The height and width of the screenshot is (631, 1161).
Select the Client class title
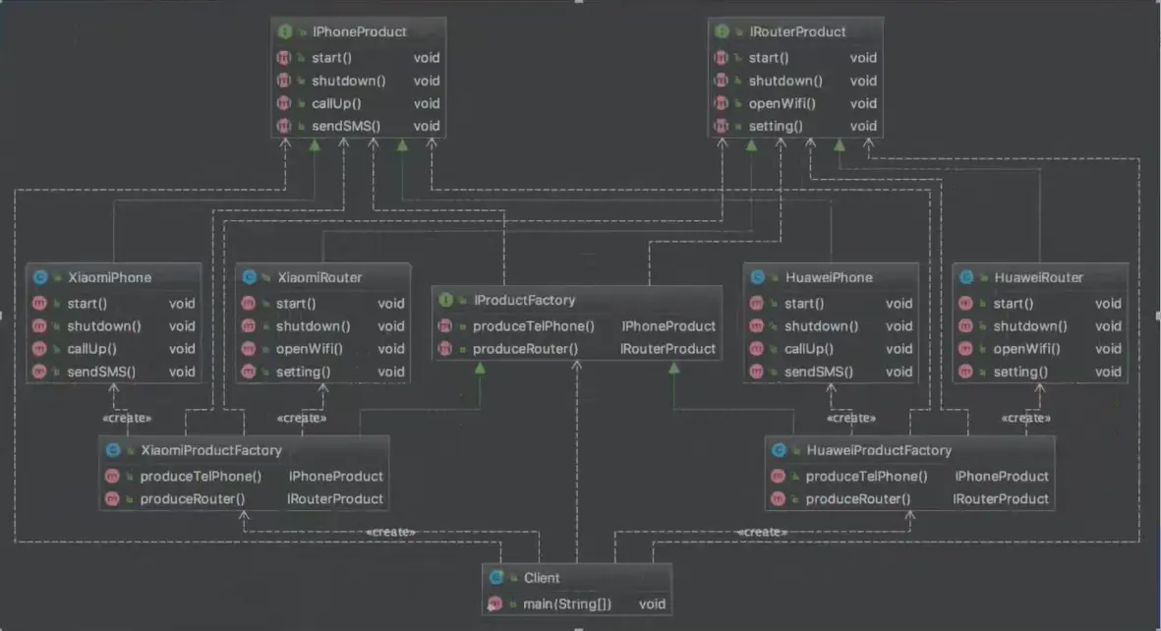click(x=542, y=578)
